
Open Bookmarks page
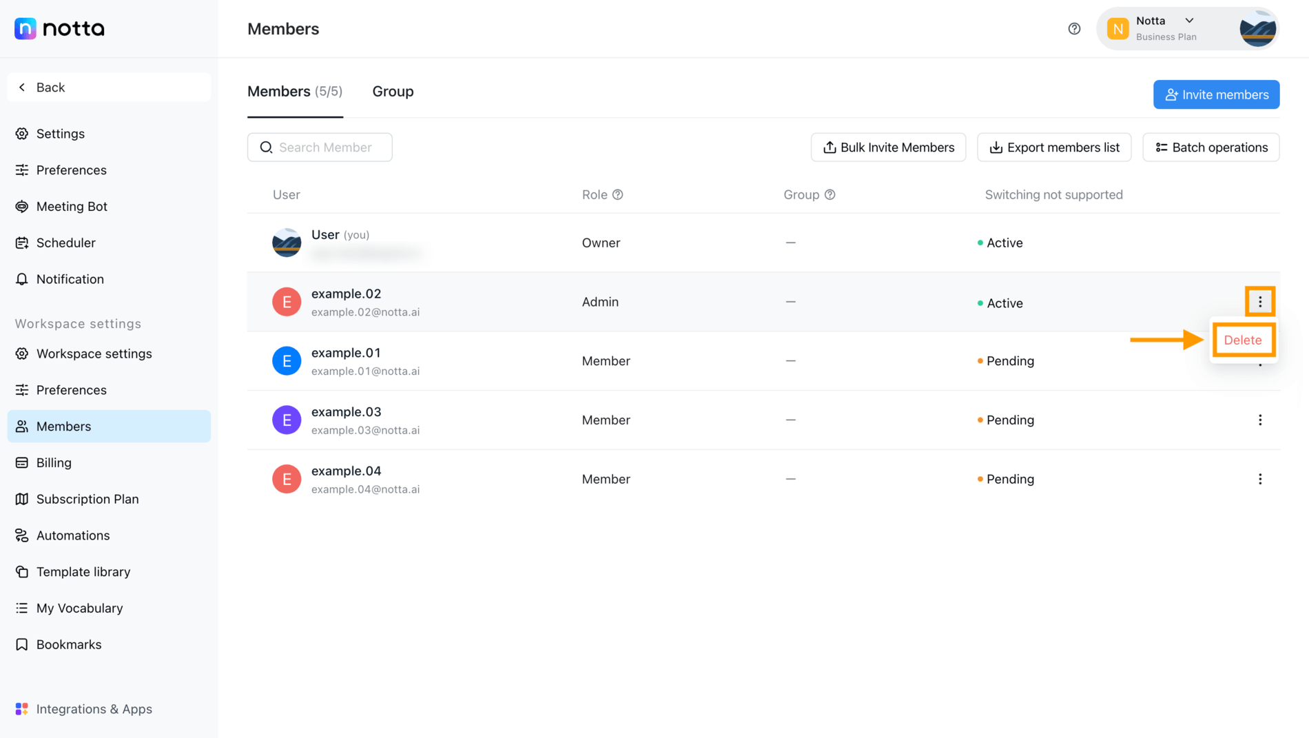tap(69, 645)
